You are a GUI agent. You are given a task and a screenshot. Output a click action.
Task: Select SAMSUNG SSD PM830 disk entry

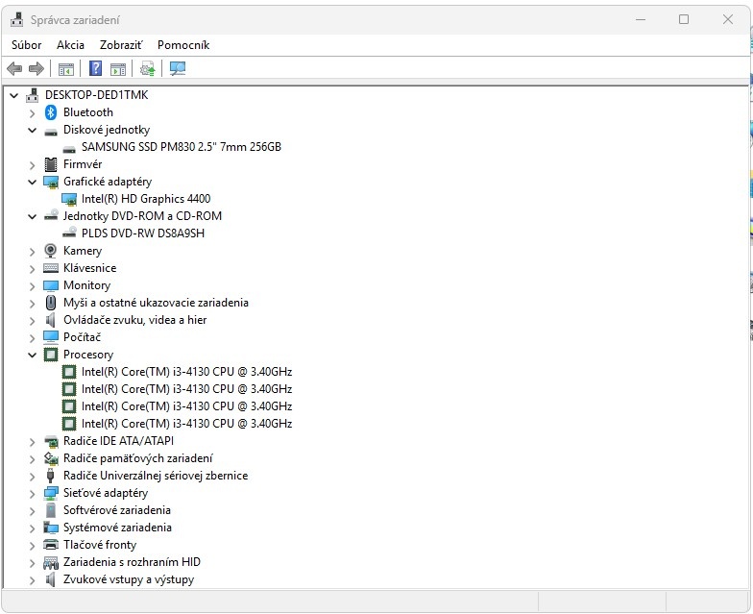[182, 147]
